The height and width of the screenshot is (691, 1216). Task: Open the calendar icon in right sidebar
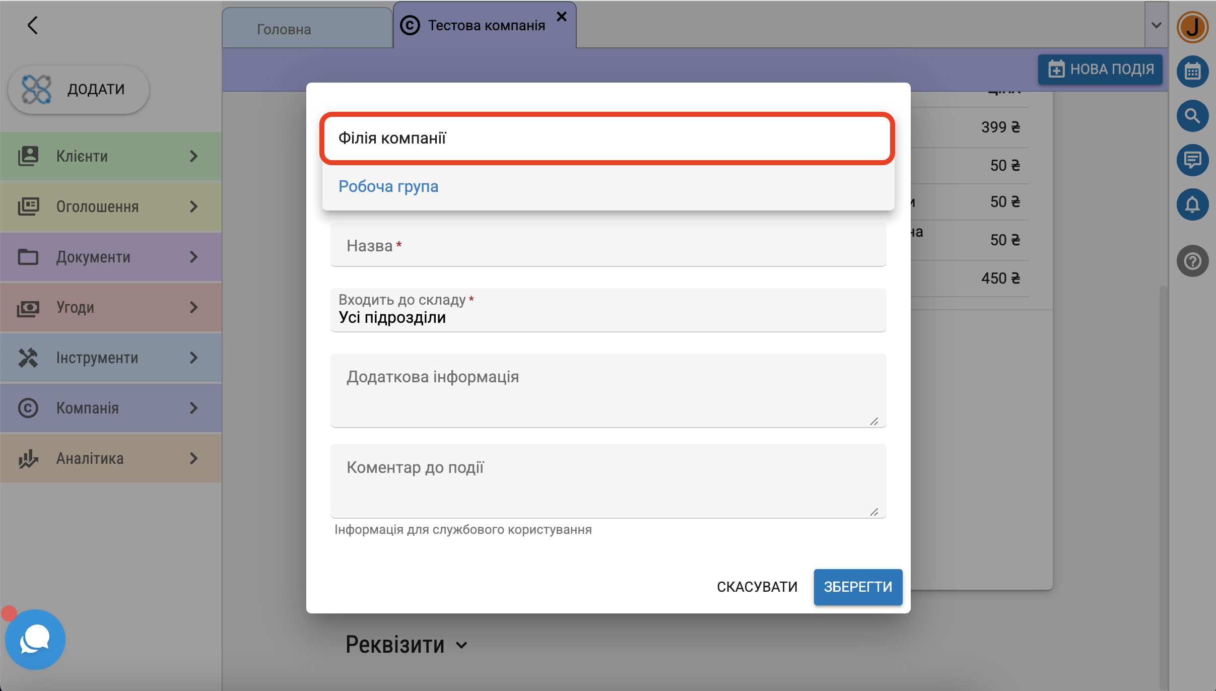[x=1192, y=72]
